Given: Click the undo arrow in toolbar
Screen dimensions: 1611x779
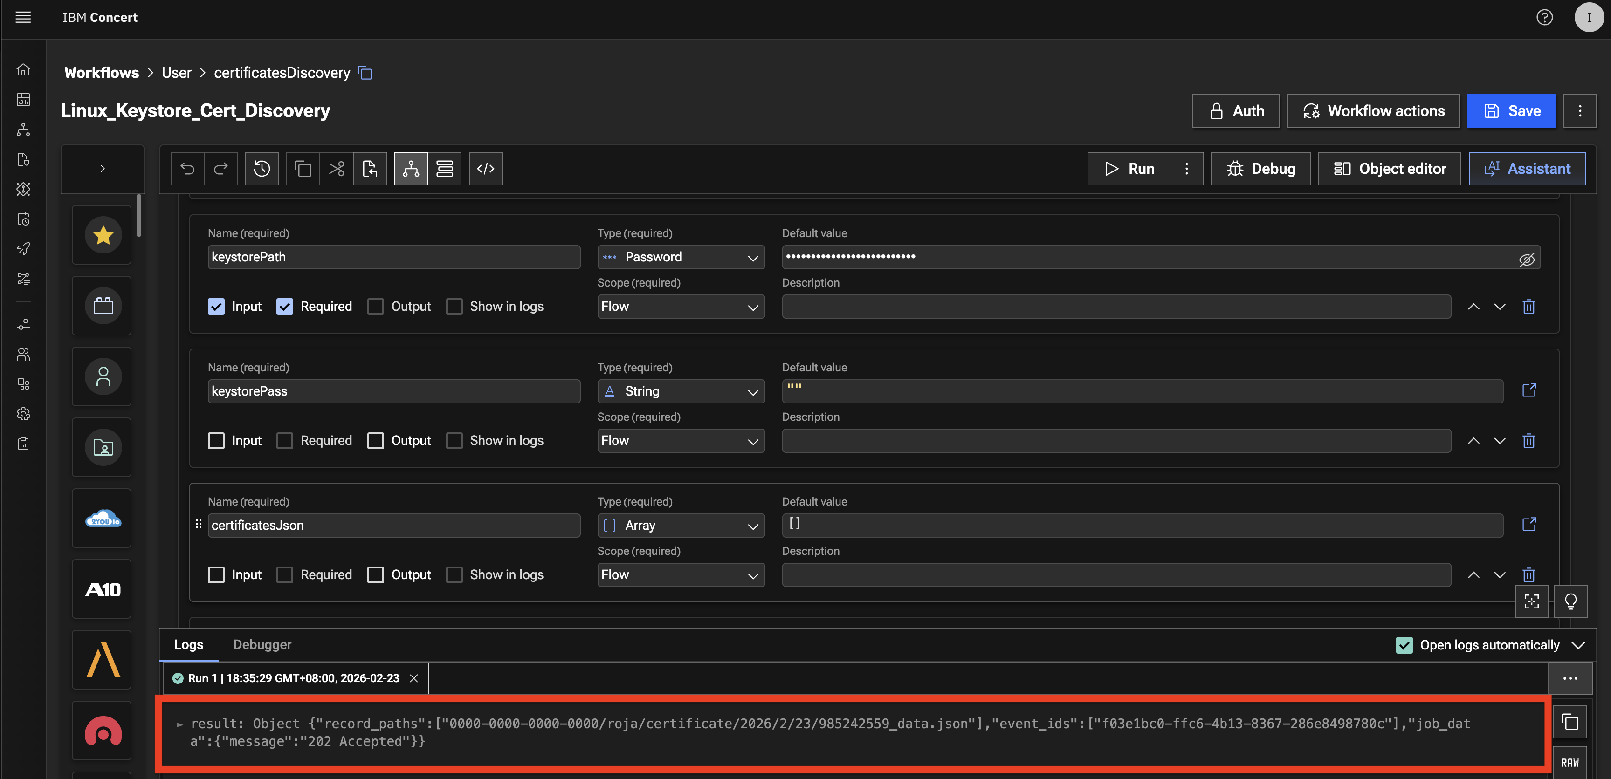Looking at the screenshot, I should tap(187, 169).
